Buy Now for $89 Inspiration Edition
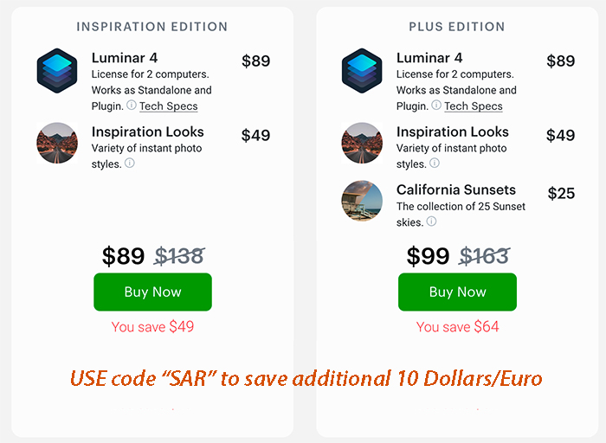 (x=152, y=292)
